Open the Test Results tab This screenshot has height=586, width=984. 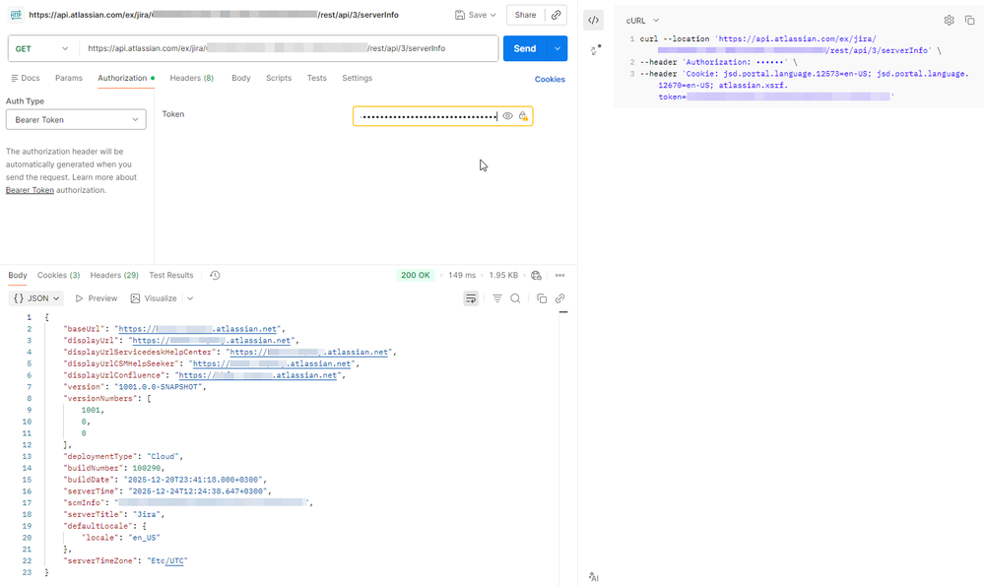(x=171, y=275)
